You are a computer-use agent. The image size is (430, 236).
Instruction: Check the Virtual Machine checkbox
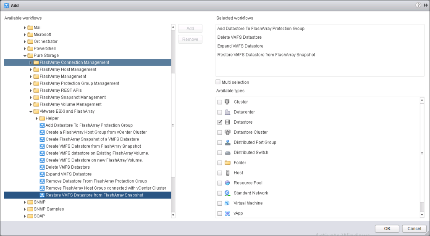click(x=220, y=203)
